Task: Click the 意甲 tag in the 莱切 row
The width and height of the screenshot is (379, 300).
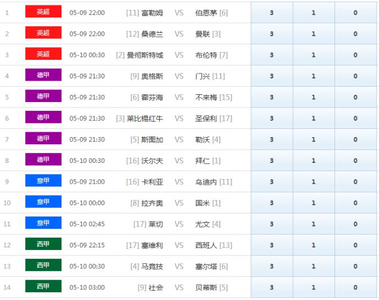Action: point(43,223)
